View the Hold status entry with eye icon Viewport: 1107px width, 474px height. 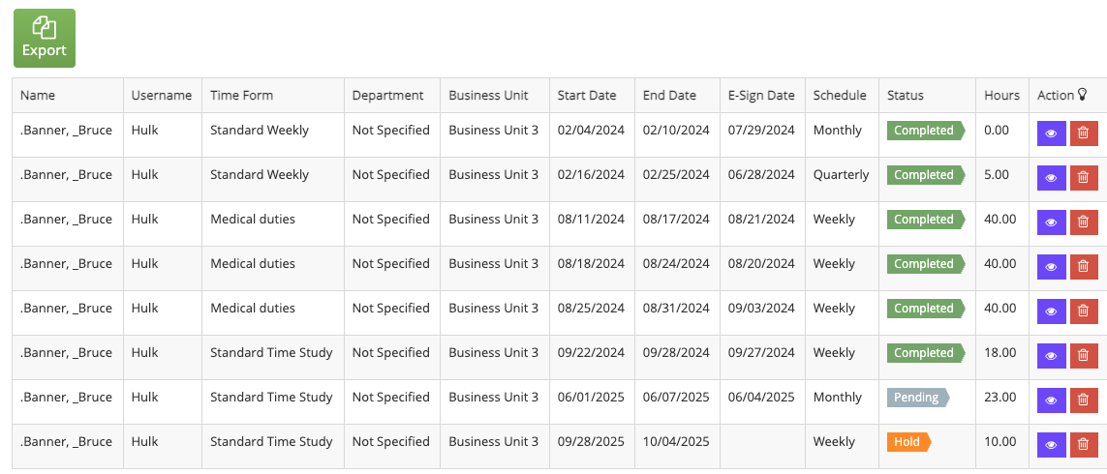click(1051, 444)
